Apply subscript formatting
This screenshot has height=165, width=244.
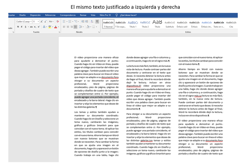[x=35, y=27]
